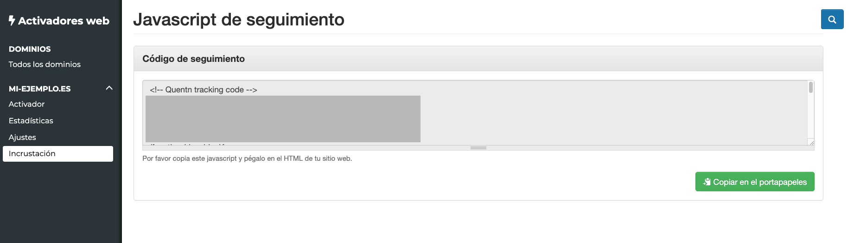Collapse the MI-EJEMPLO.ES section chevron

click(x=109, y=88)
